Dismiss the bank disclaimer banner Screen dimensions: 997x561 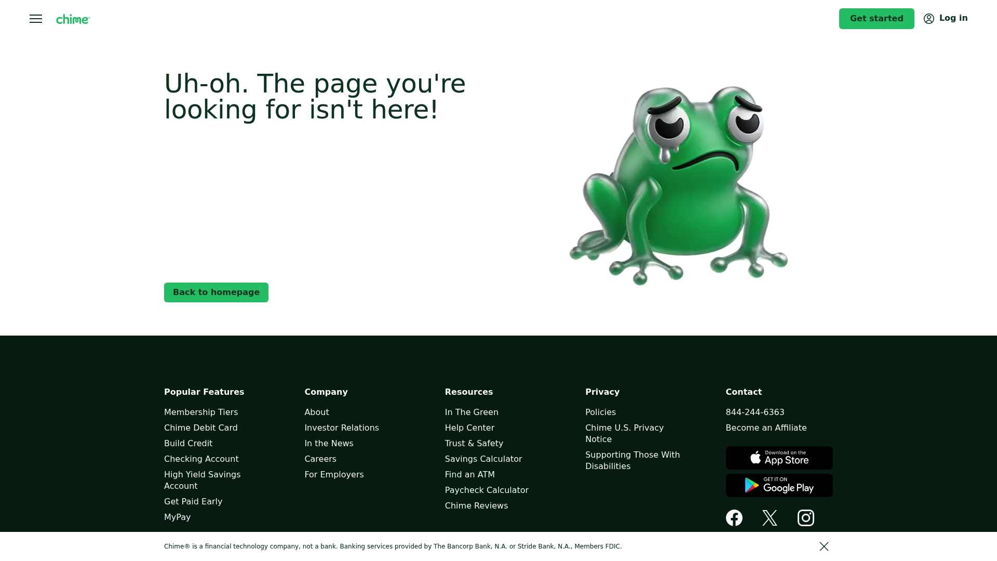tap(824, 546)
